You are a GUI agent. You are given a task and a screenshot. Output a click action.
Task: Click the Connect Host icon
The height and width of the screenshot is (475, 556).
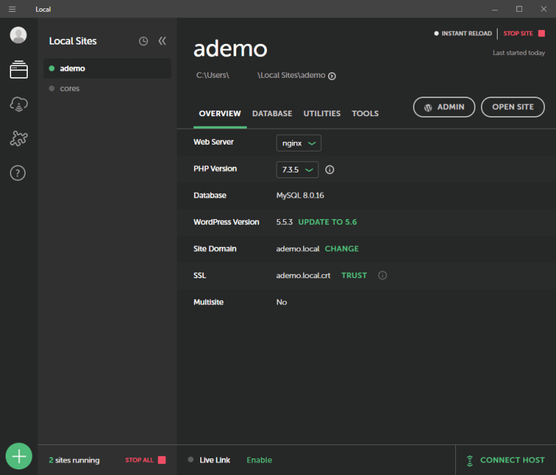(x=470, y=460)
